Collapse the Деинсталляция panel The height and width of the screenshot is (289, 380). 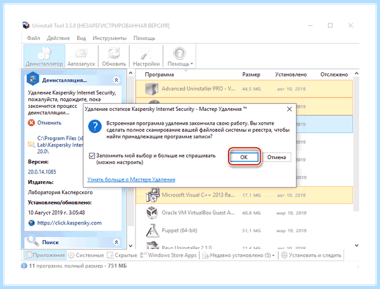(117, 80)
